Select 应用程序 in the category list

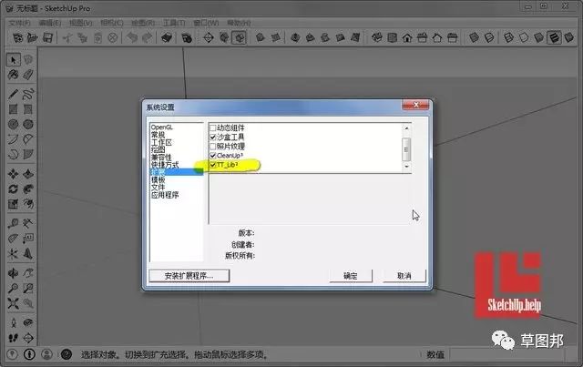coord(165,195)
